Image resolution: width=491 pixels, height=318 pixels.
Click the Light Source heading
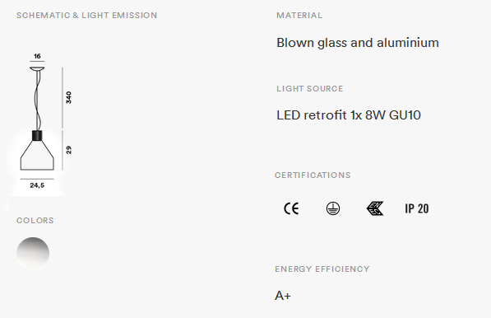click(x=310, y=89)
